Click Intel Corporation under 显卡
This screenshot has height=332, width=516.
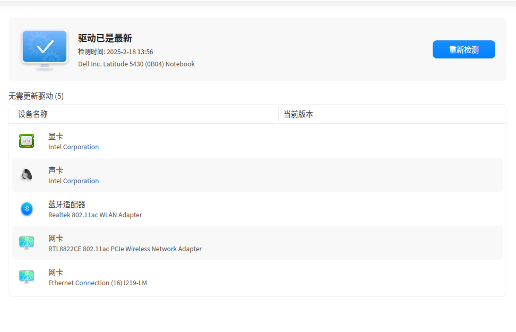pos(73,147)
